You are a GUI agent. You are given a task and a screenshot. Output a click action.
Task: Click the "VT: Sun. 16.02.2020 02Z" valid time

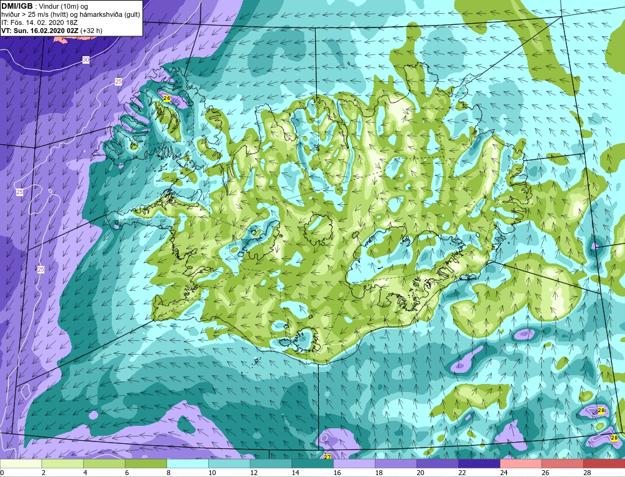coord(40,31)
